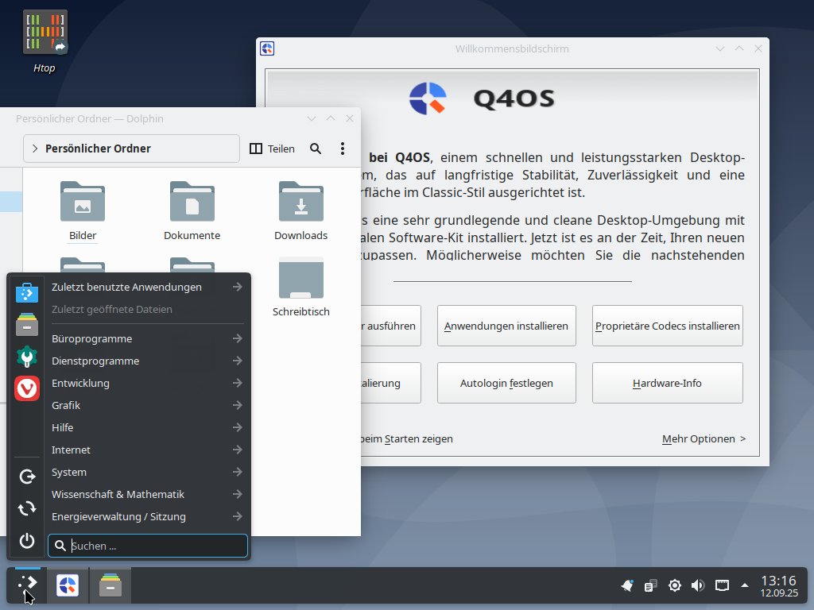Click the Hardware-Info button
Viewport: 814px width, 610px height.
[667, 383]
